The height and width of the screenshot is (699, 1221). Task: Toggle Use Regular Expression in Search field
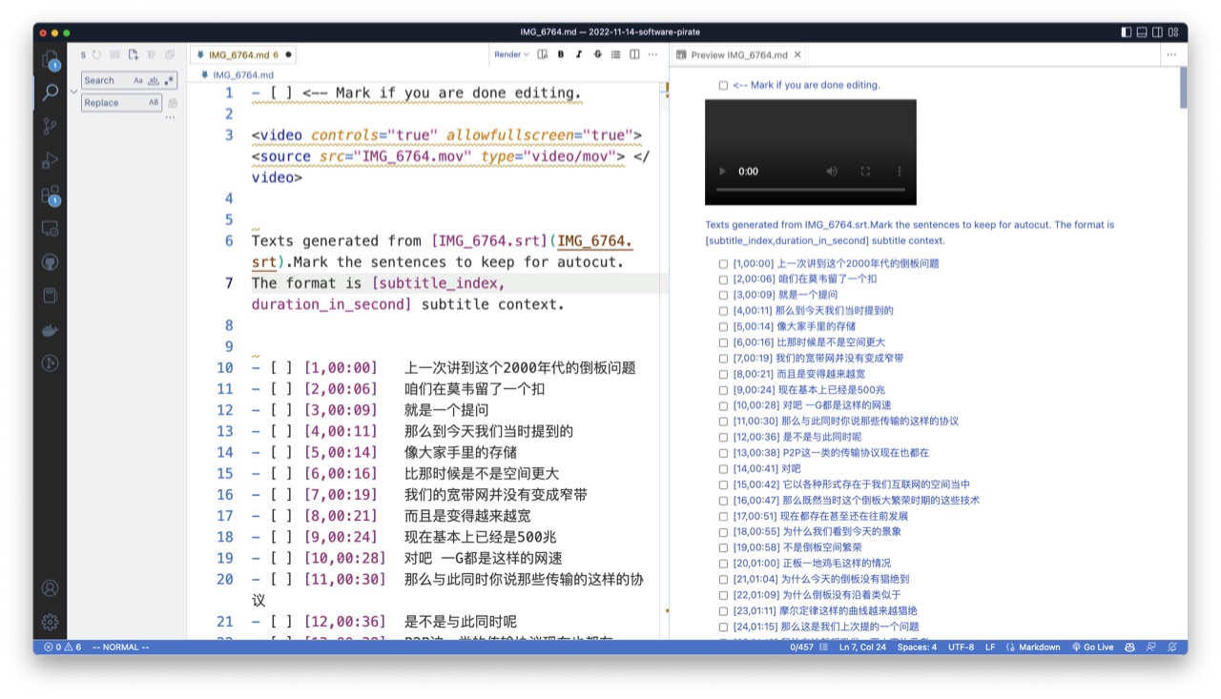[x=169, y=81]
